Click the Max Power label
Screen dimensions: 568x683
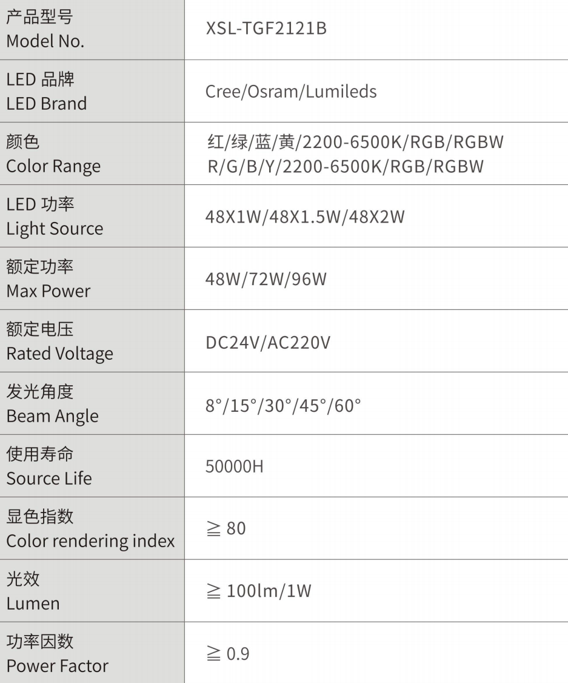pos(48,291)
